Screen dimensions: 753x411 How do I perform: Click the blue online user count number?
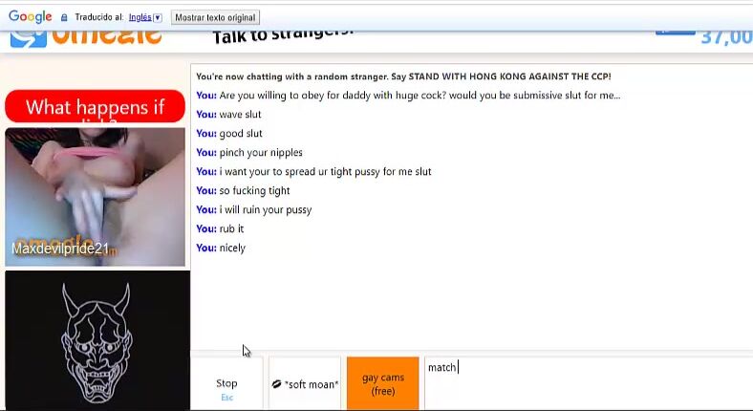(x=726, y=37)
